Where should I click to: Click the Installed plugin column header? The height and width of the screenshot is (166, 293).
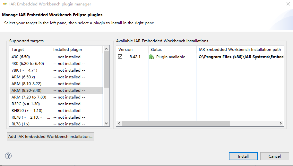click(68, 50)
